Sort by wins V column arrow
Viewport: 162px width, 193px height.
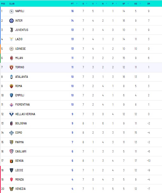[x=96, y=4]
